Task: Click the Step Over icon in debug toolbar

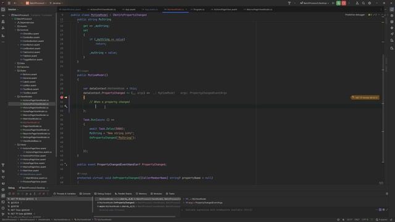Action: click(27, 194)
